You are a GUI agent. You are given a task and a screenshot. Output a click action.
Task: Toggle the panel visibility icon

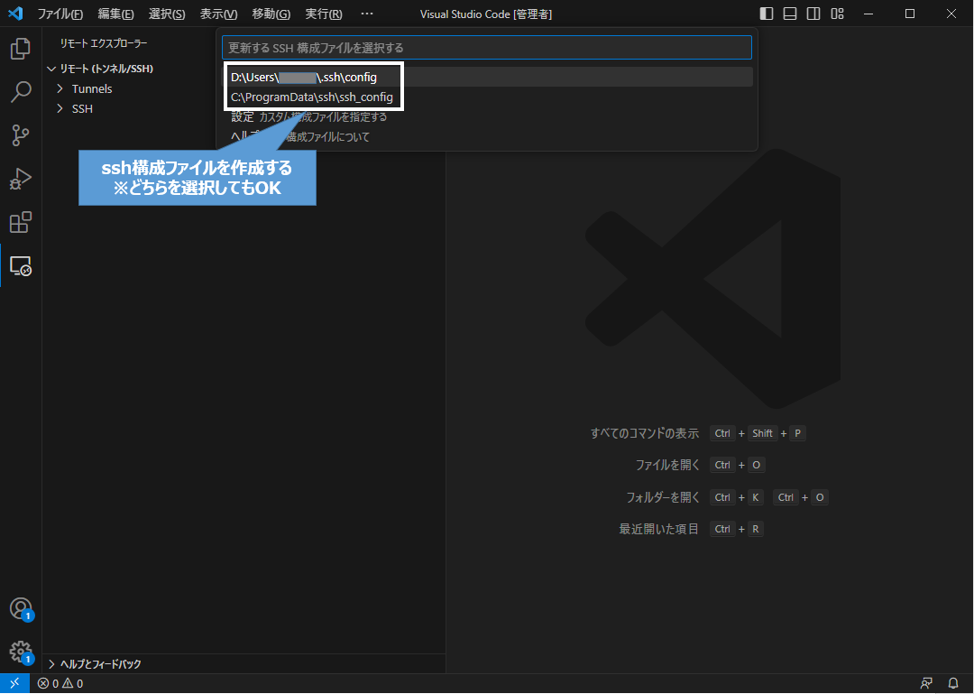tap(790, 14)
